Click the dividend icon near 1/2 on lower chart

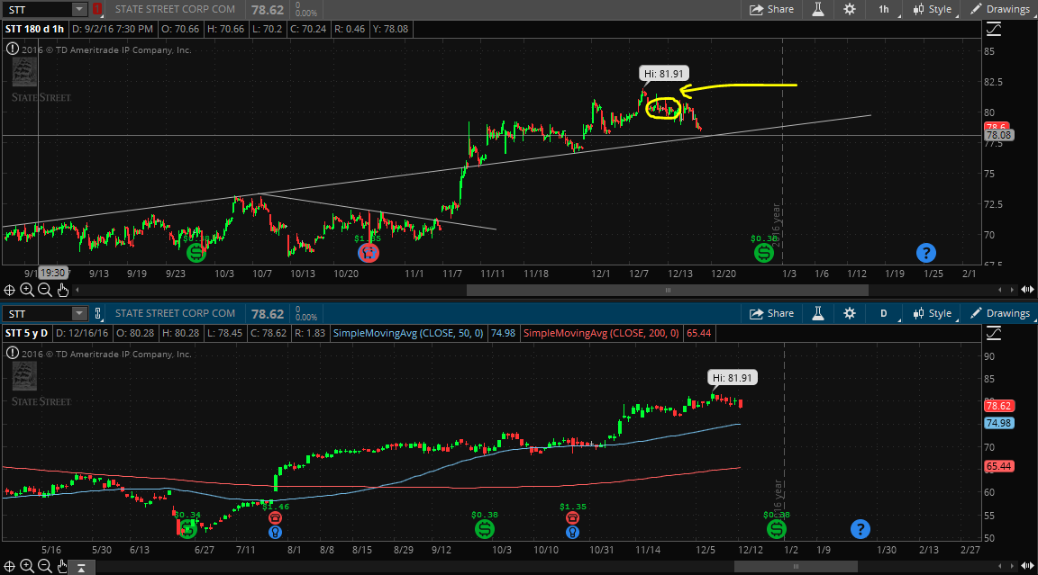click(x=777, y=529)
